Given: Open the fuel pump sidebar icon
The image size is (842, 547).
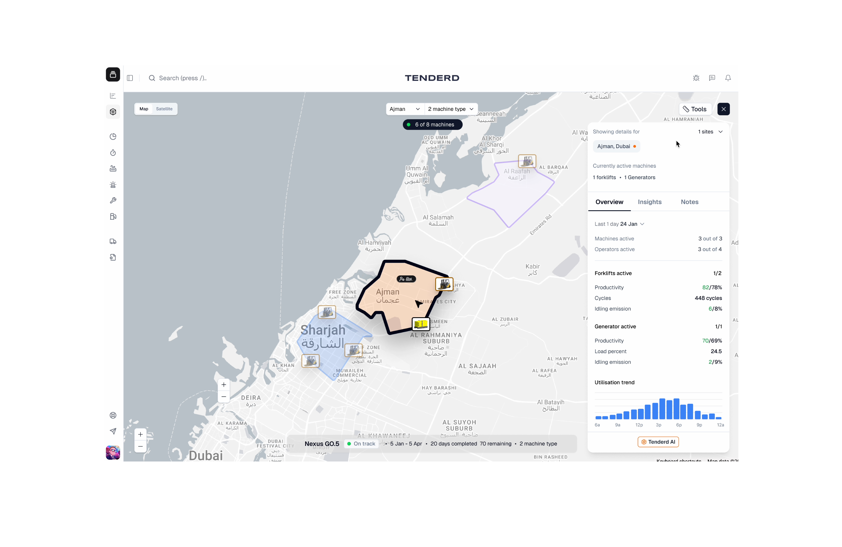Looking at the screenshot, I should (113, 216).
